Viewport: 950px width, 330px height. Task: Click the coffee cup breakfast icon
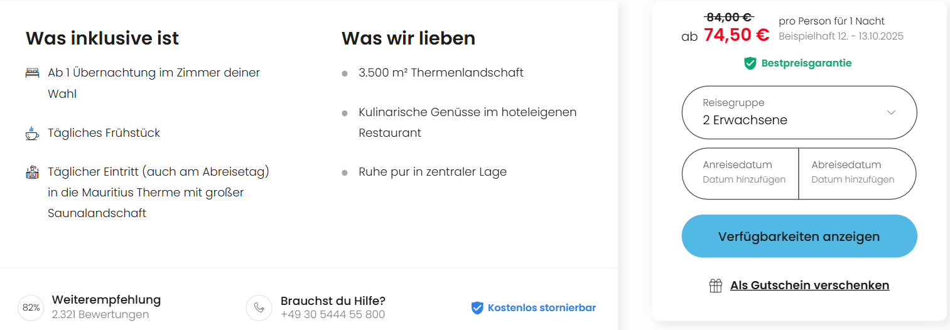[x=32, y=133]
